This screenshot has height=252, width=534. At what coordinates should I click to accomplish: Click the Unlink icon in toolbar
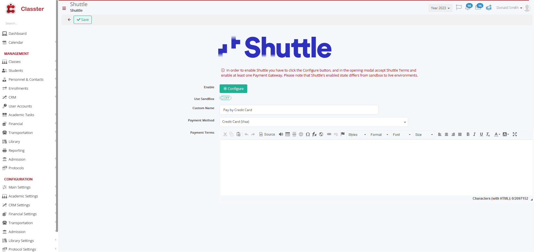(x=336, y=134)
